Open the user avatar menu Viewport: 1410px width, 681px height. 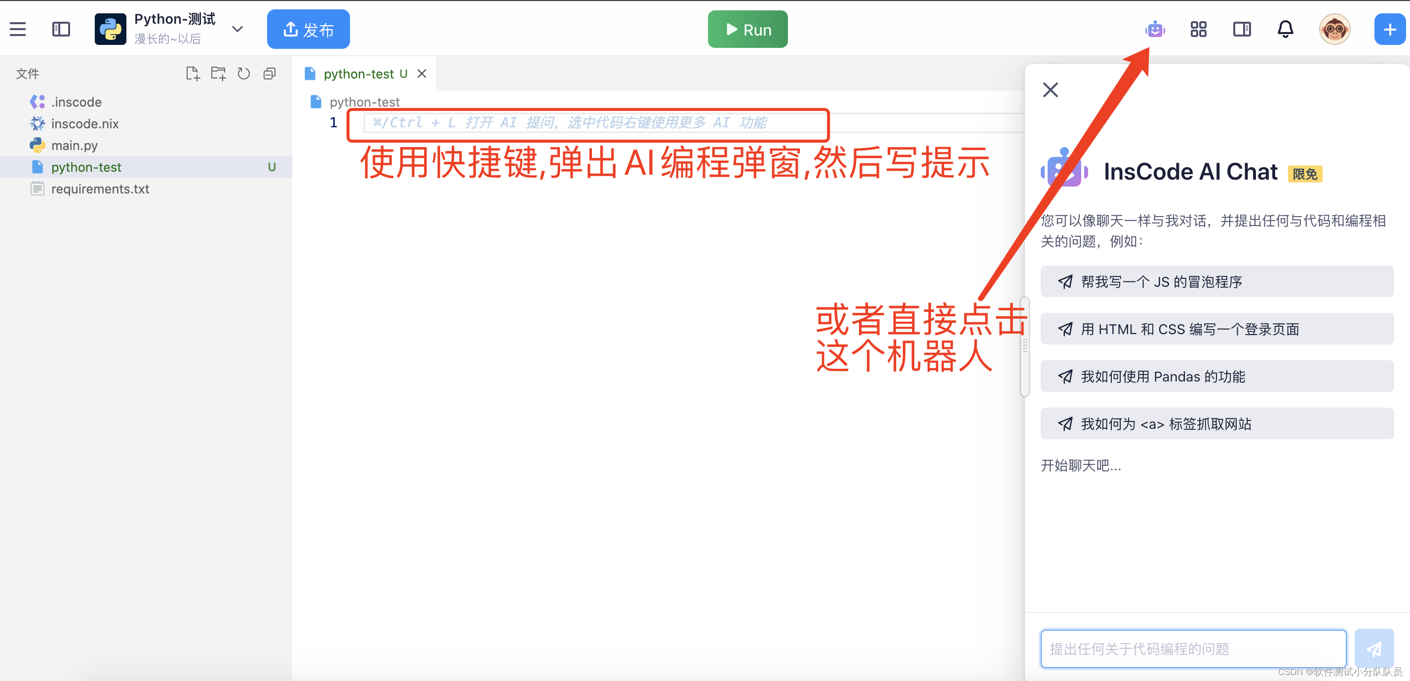point(1334,29)
